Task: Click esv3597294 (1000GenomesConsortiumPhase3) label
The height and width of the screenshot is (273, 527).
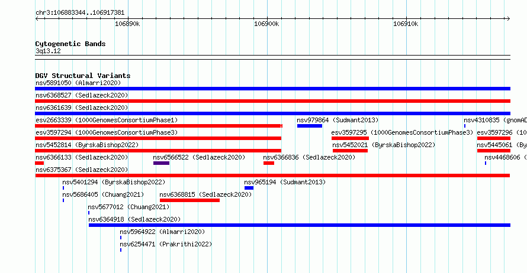Action: pyautogui.click(x=107, y=132)
